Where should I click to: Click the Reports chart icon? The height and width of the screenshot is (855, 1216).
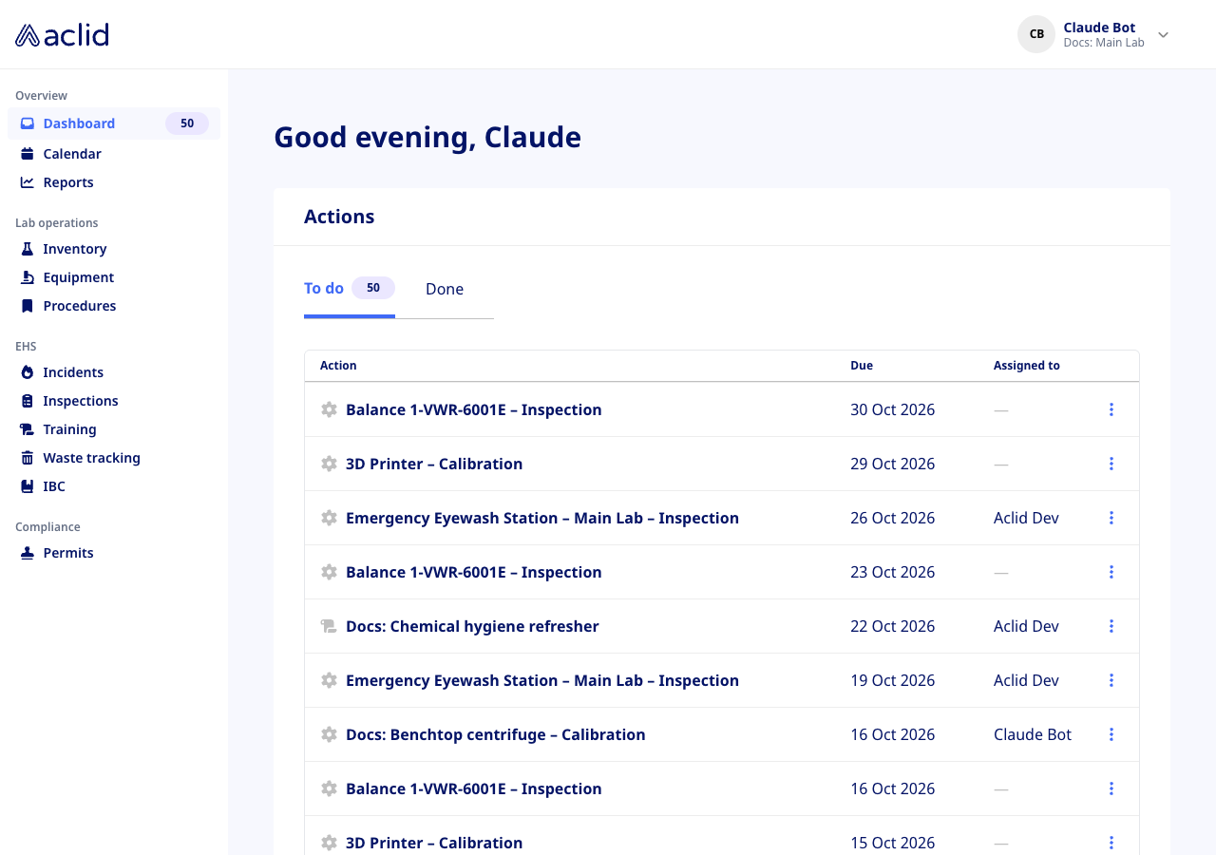point(28,182)
